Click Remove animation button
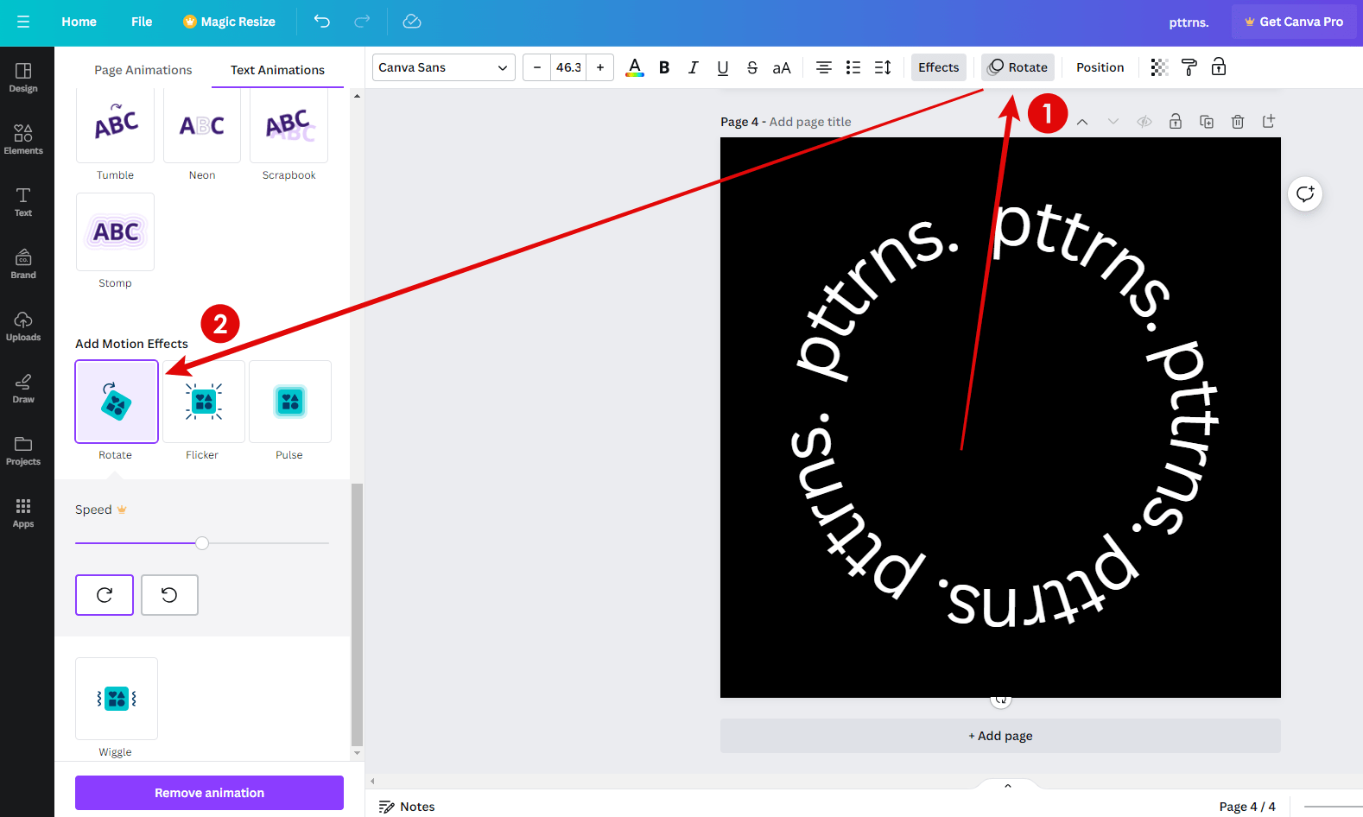This screenshot has height=817, width=1363. click(209, 793)
